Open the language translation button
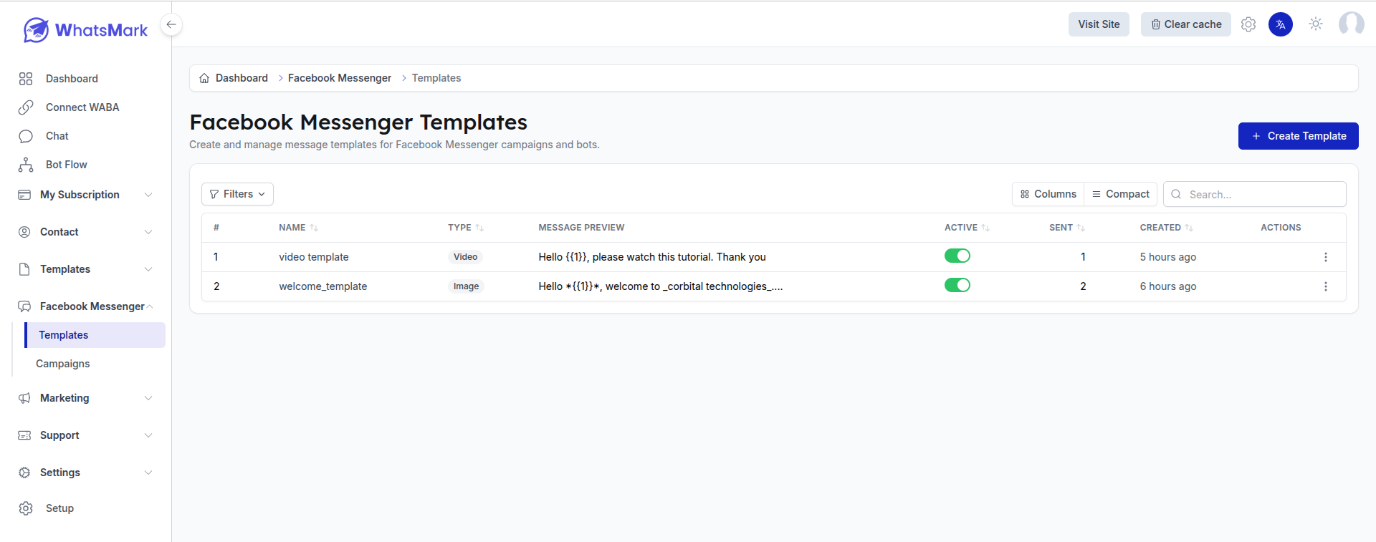This screenshot has height=542, width=1376. (x=1281, y=24)
